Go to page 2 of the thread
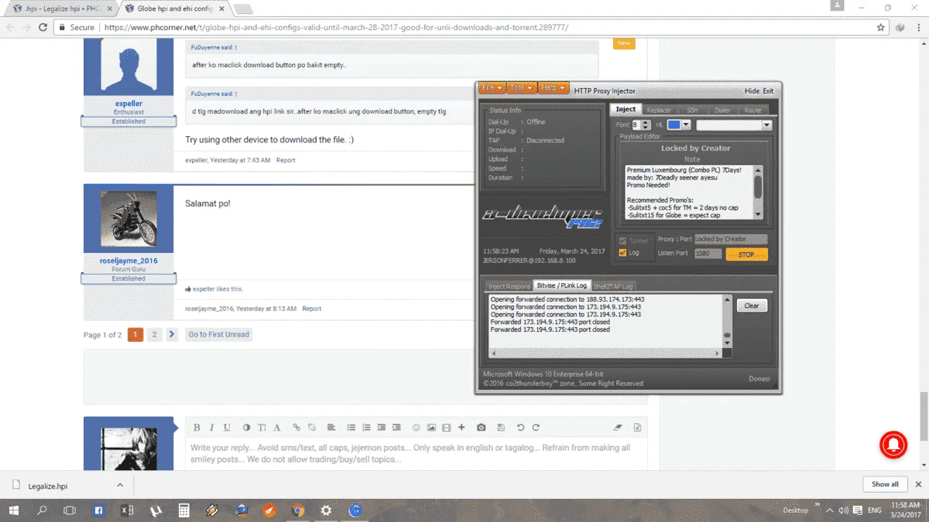 (x=155, y=335)
